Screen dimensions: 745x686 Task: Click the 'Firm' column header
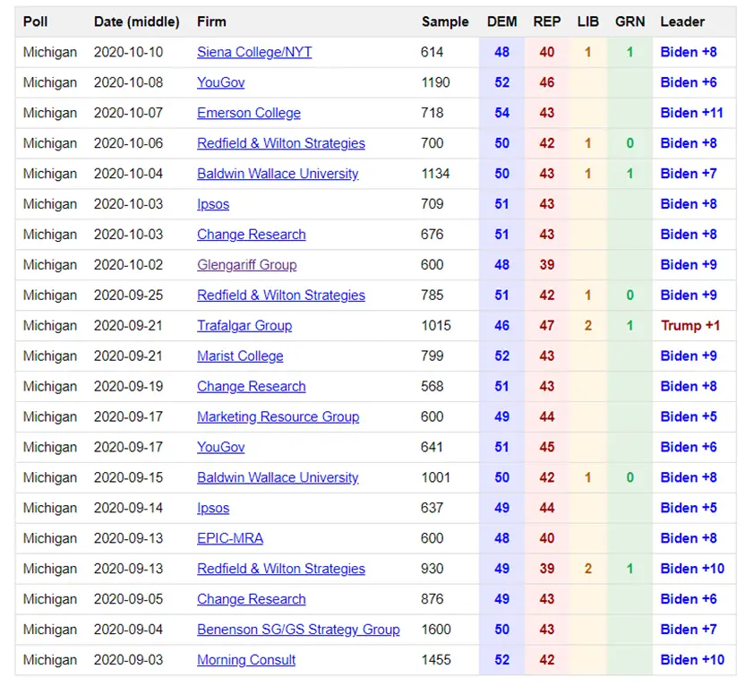[211, 21]
